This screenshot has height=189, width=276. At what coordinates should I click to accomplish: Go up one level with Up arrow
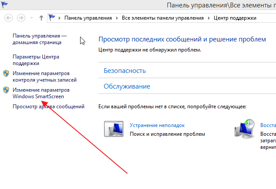click(x=41, y=18)
